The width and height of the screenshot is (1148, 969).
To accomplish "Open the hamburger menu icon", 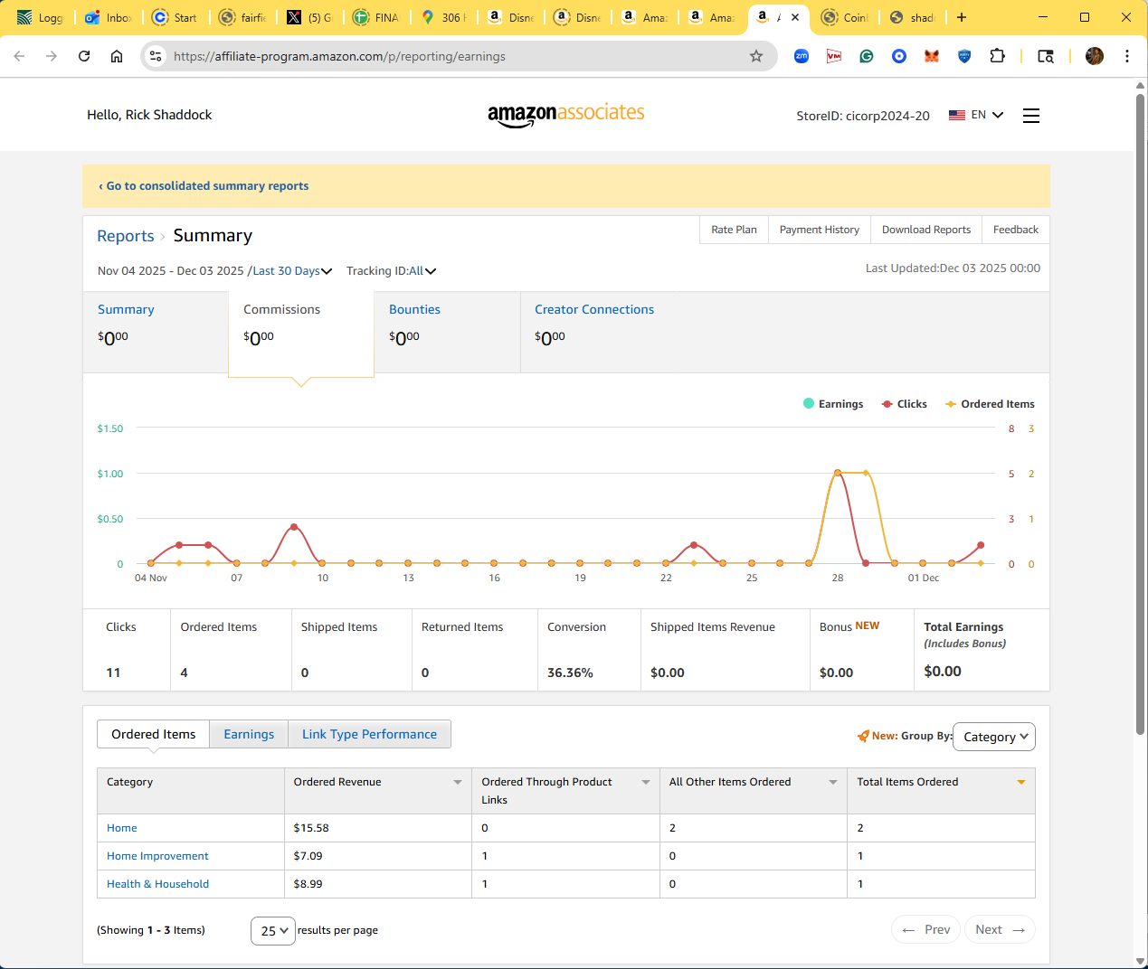I will click(x=1030, y=116).
